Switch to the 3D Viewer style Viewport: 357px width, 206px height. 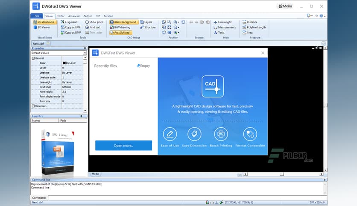42,27
